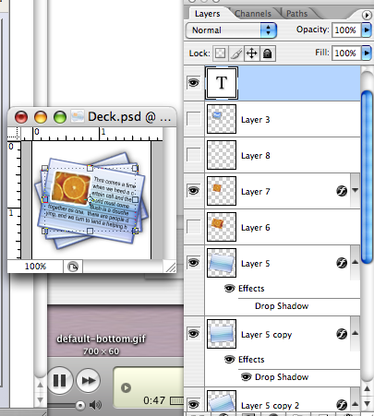Select Layer 5 copy thumbnail
374x416 pixels.
[x=222, y=334]
